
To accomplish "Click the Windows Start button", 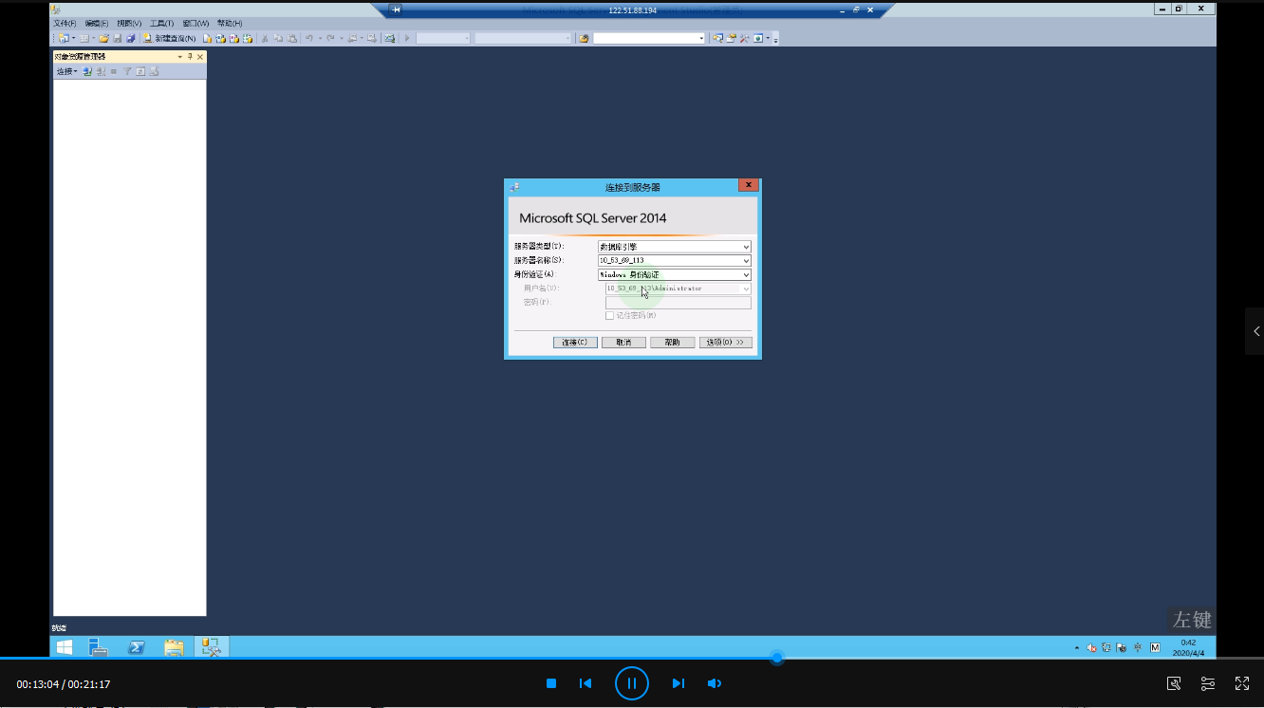I will [65, 647].
